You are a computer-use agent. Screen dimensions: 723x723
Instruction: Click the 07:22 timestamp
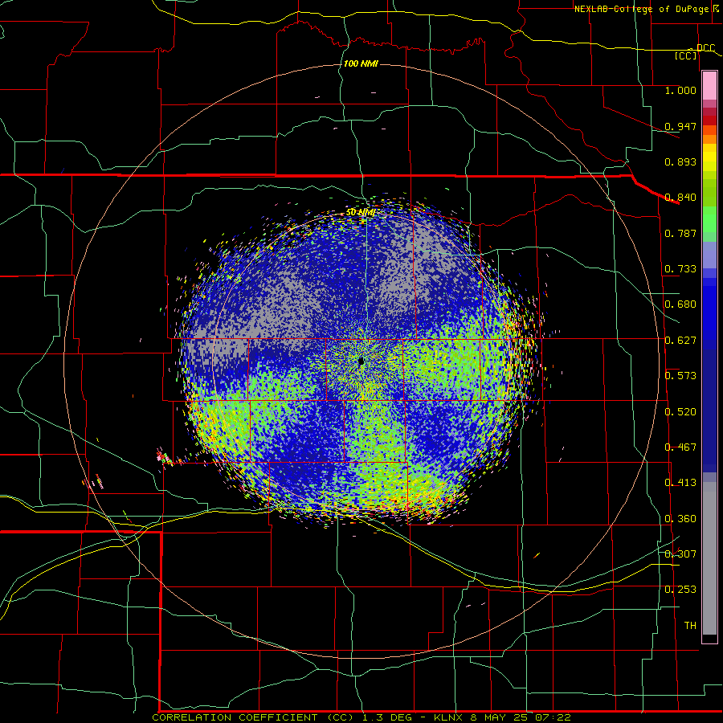pos(553,717)
